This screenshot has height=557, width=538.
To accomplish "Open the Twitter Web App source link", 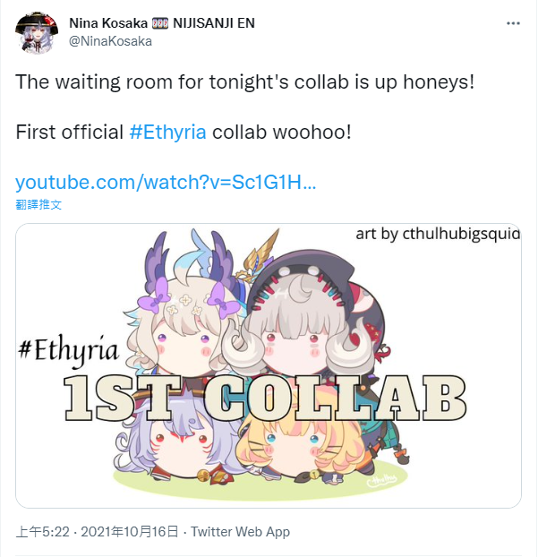I will [x=241, y=532].
